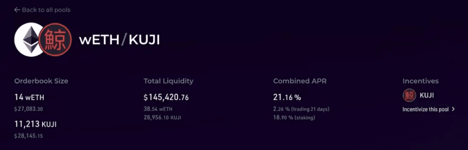
Task: Click the red KUJI whale token logo
Action: pos(55,40)
